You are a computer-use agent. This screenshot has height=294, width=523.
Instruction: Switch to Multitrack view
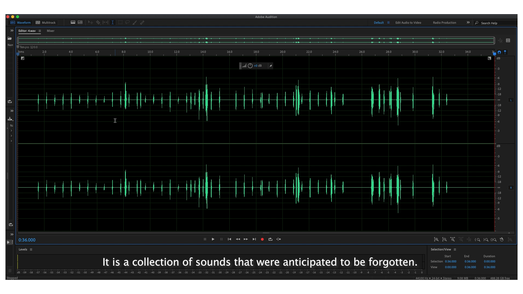[x=46, y=23]
